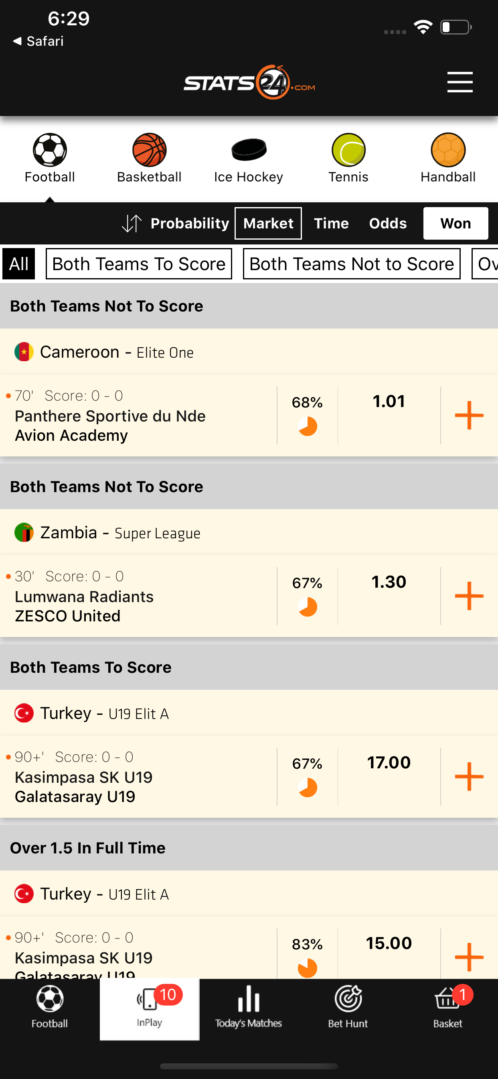This screenshot has height=1079, width=498.
Task: Select the Football sport icon at top
Action: (50, 150)
